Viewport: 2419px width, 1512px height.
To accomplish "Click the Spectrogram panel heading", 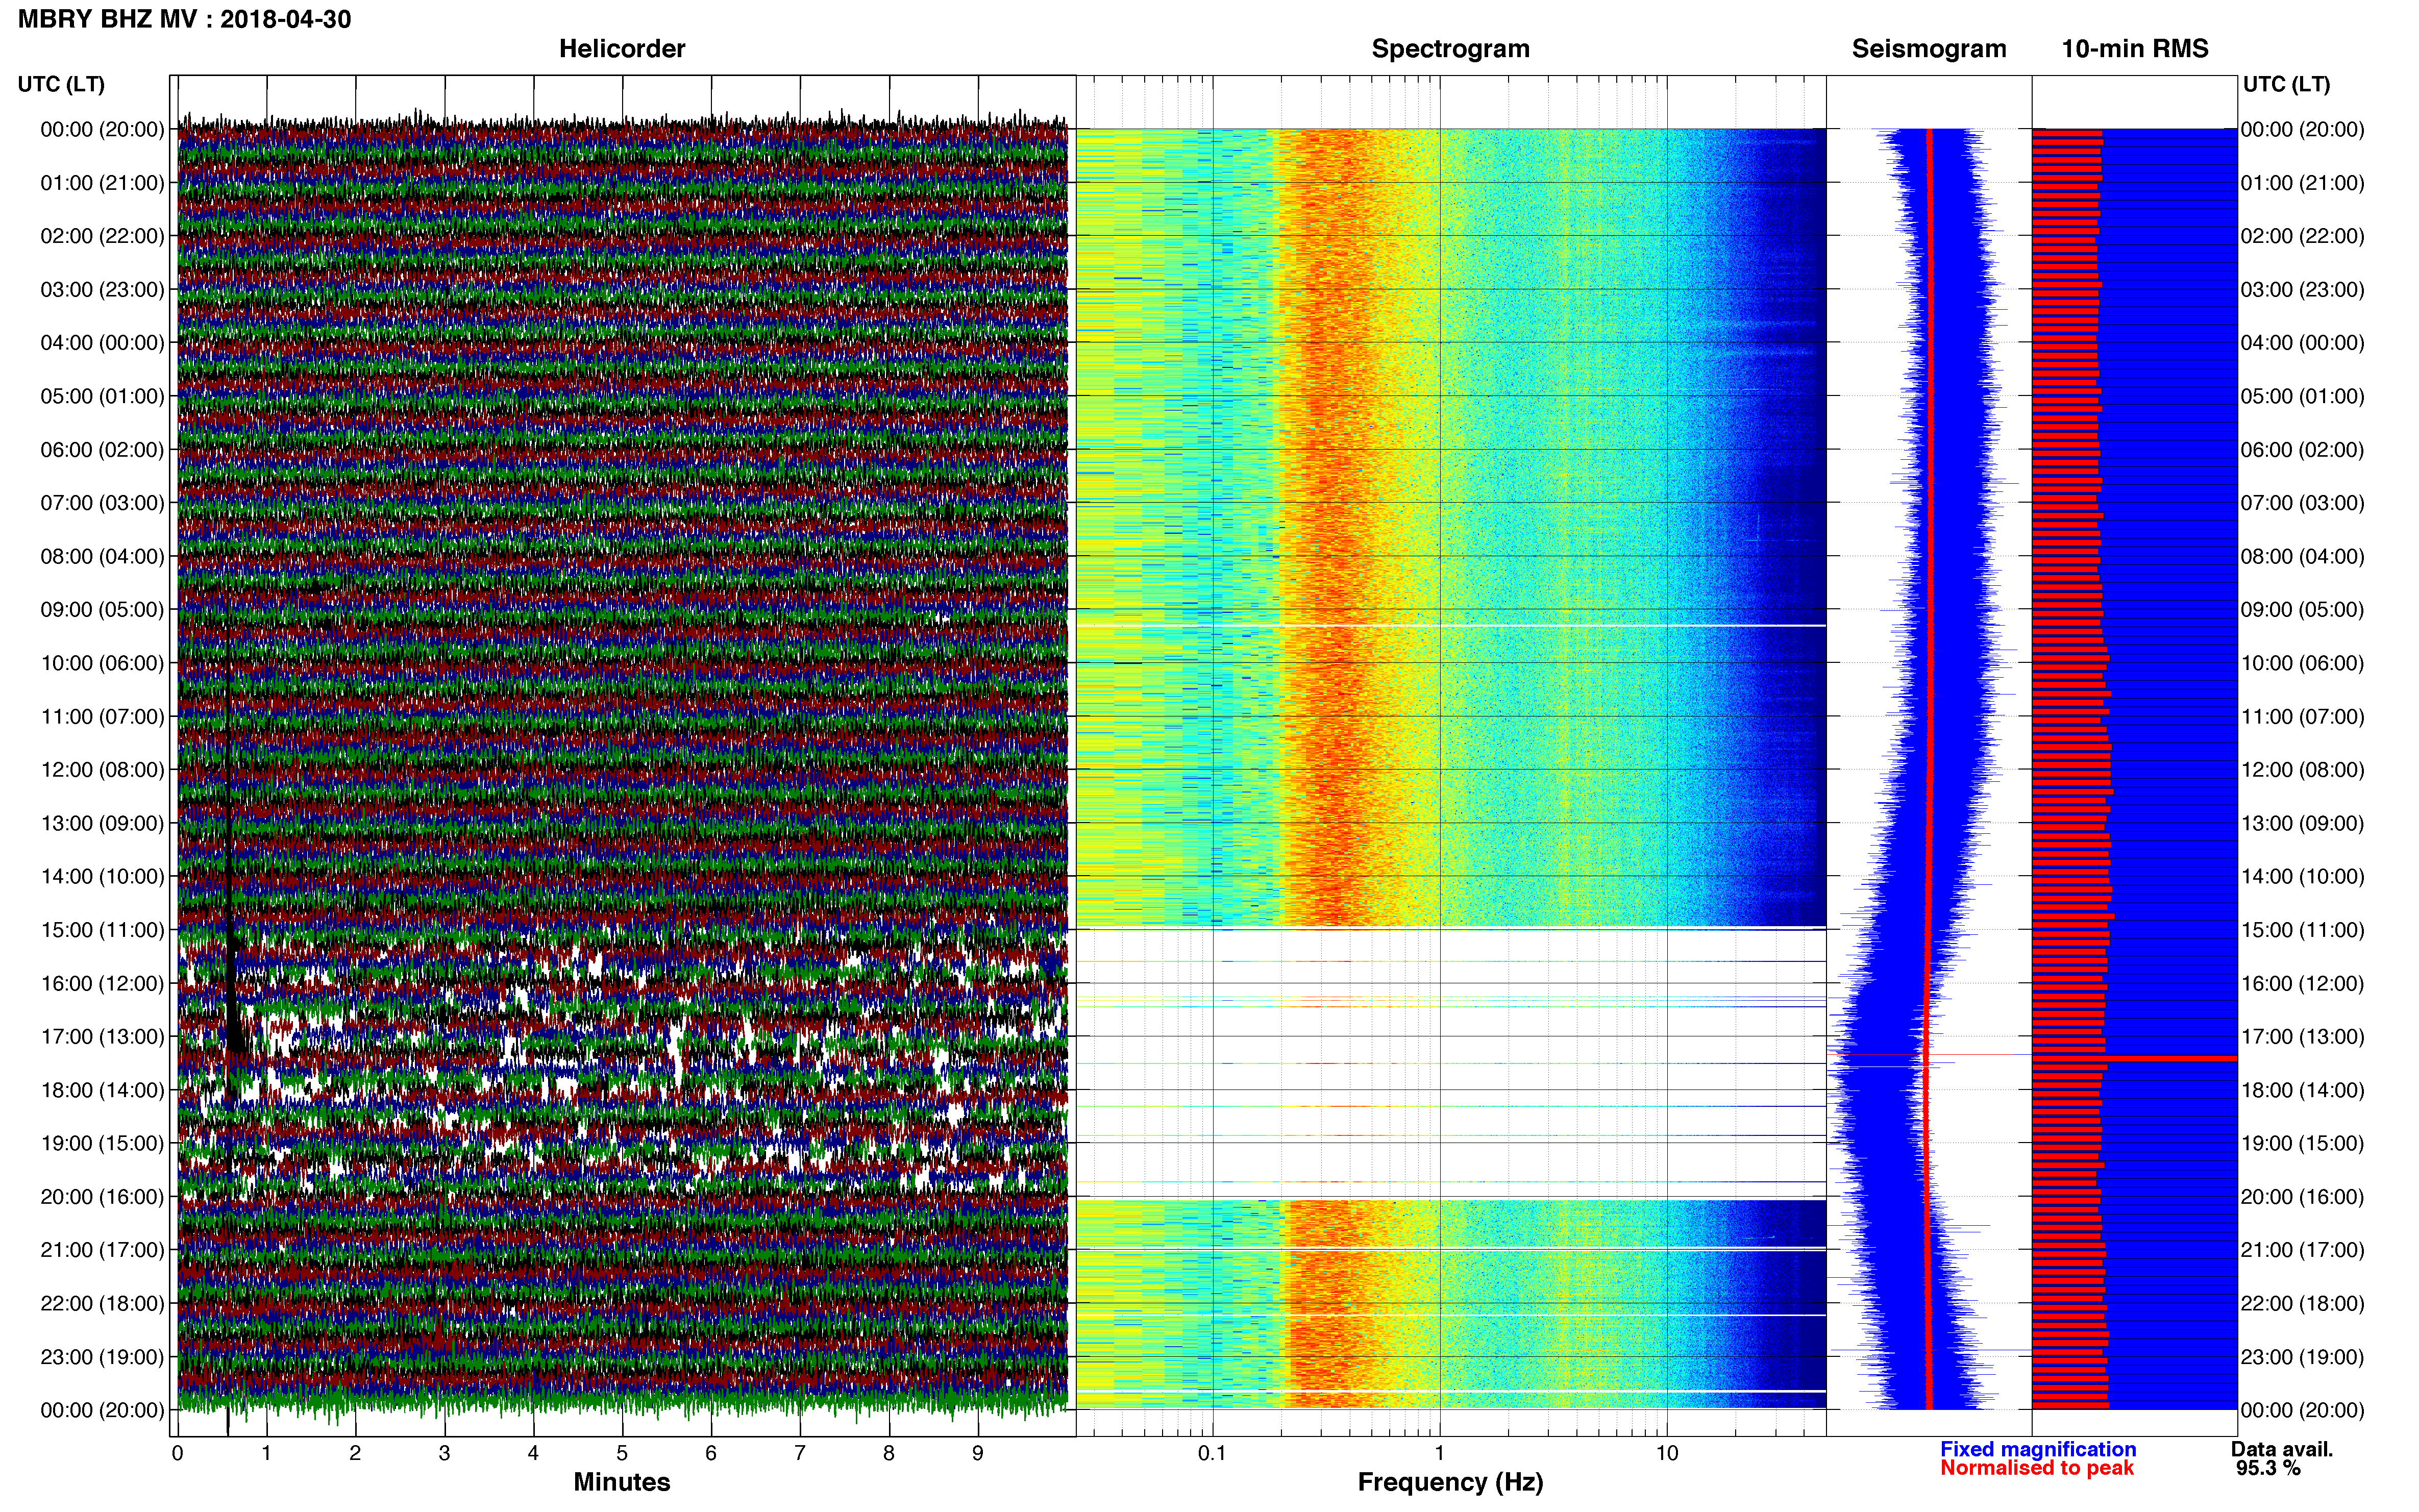I will pos(1450,49).
